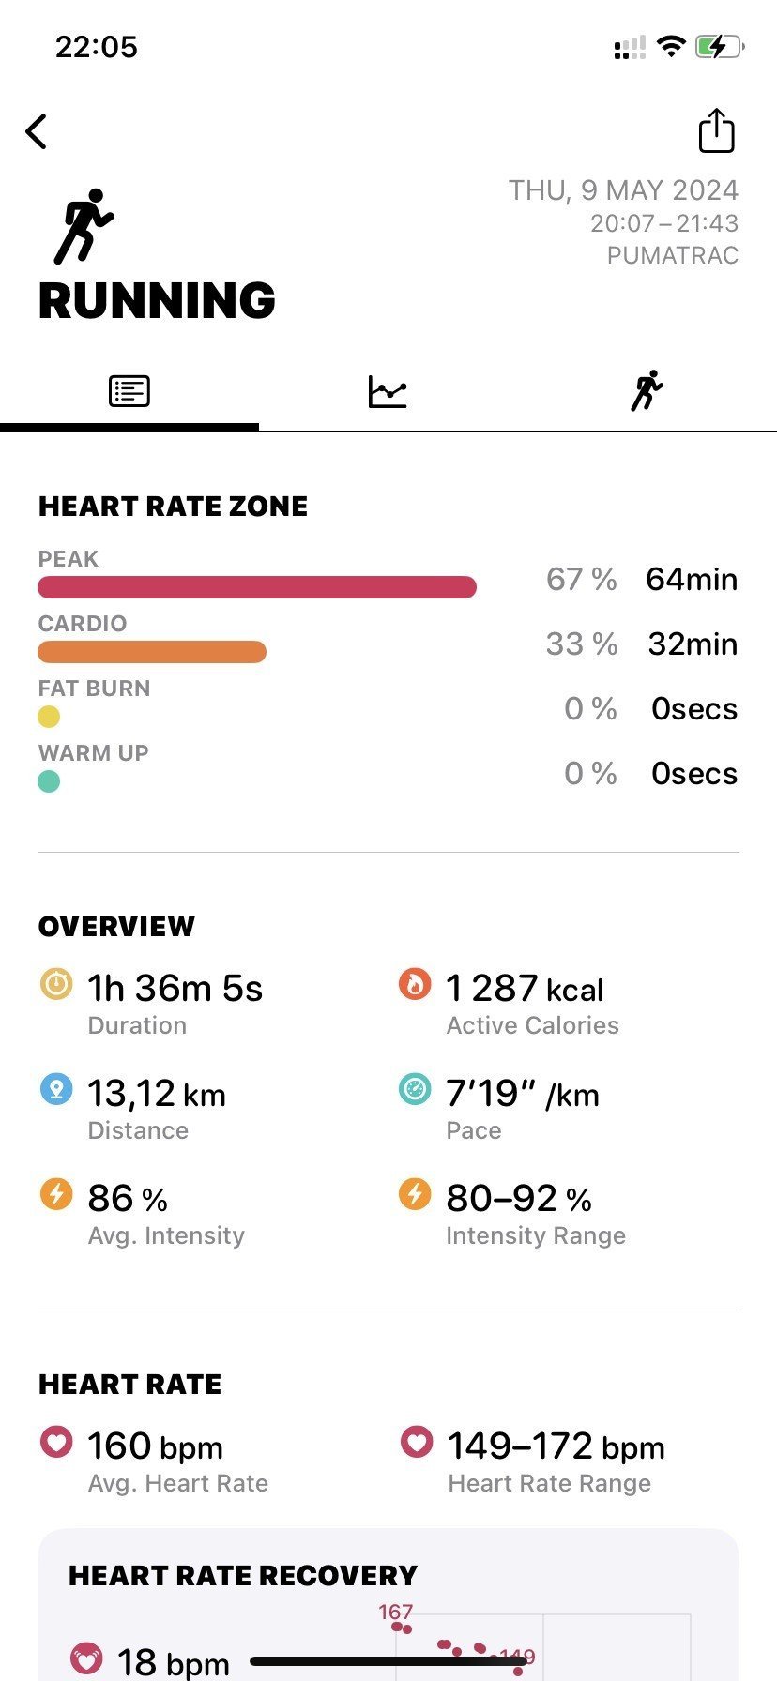Tap the large running figure icon

pyautogui.click(x=83, y=226)
